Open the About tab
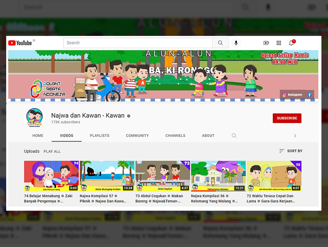This screenshot has height=247, width=328. pyautogui.click(x=208, y=136)
